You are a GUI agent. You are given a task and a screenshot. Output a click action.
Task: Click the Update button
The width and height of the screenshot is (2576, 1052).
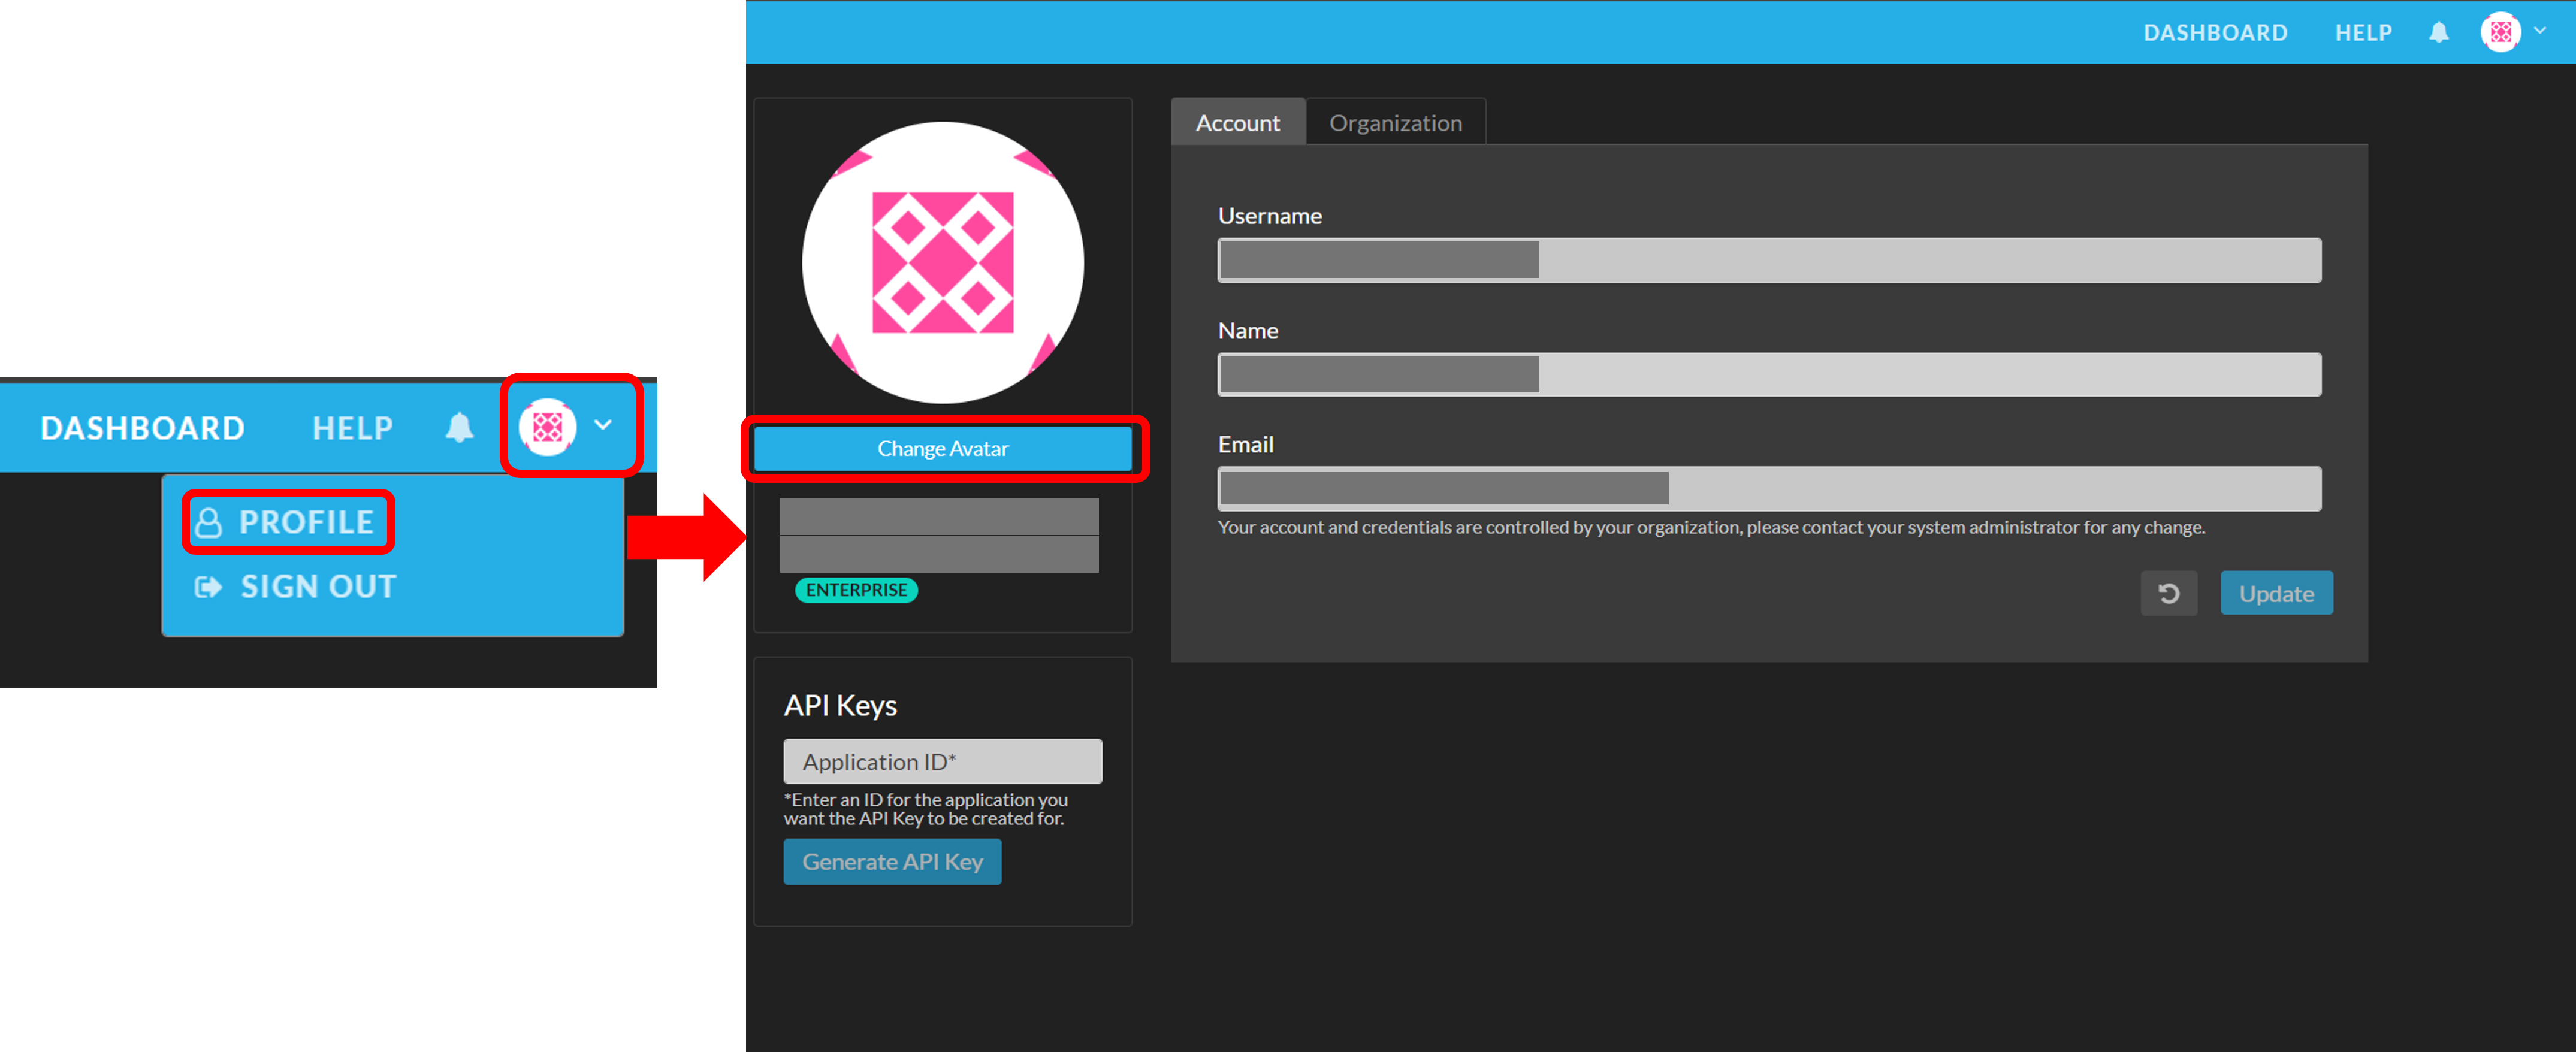pyautogui.click(x=2276, y=594)
